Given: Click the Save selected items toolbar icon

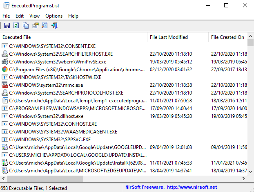Looking at the screenshot, I should coord(7,26).
